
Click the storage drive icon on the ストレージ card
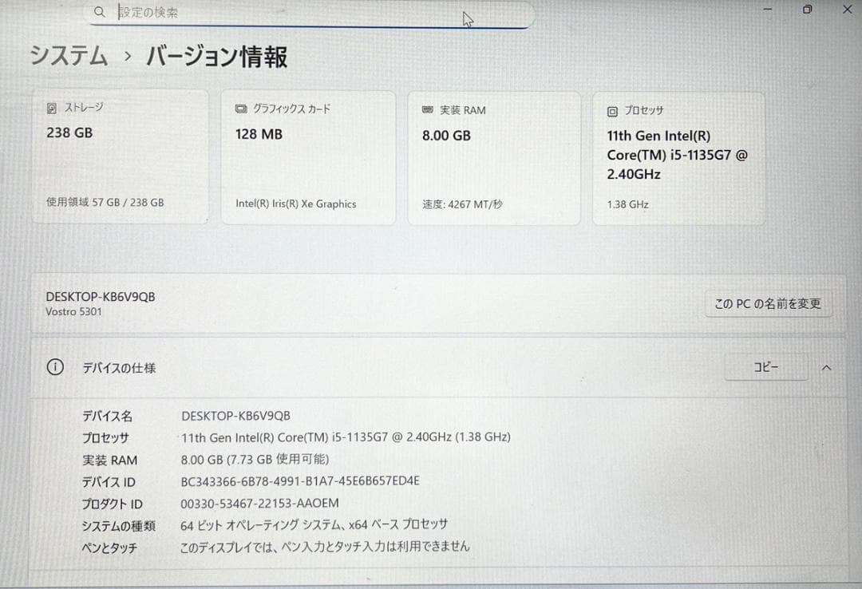52,107
